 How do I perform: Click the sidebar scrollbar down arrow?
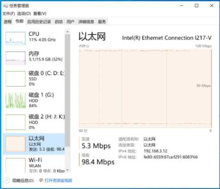pos(67,170)
